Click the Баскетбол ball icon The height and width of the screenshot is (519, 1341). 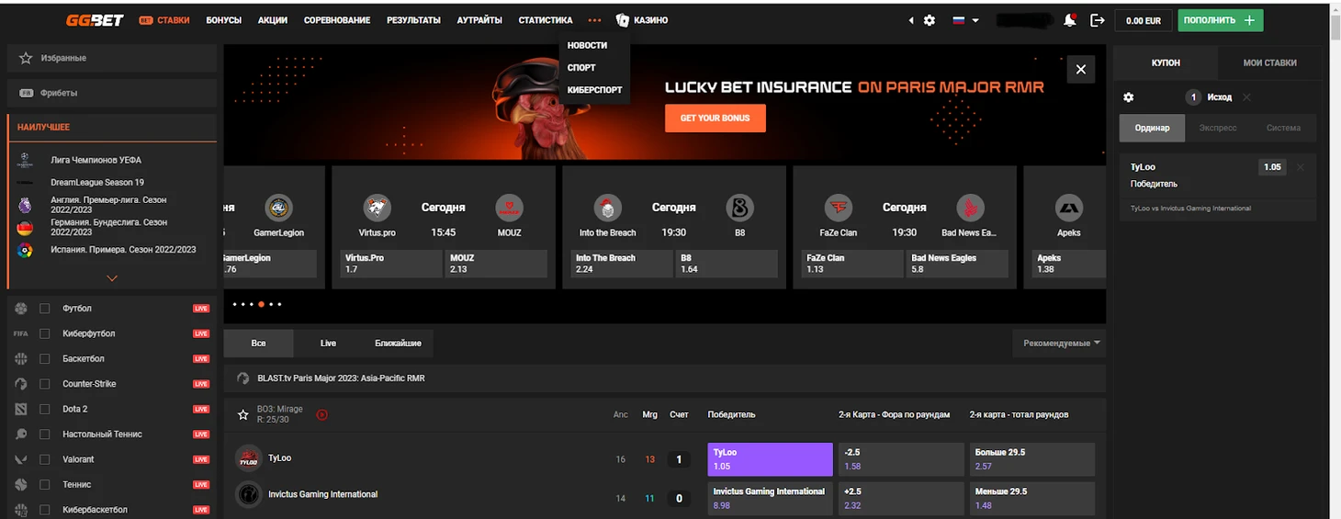point(21,358)
